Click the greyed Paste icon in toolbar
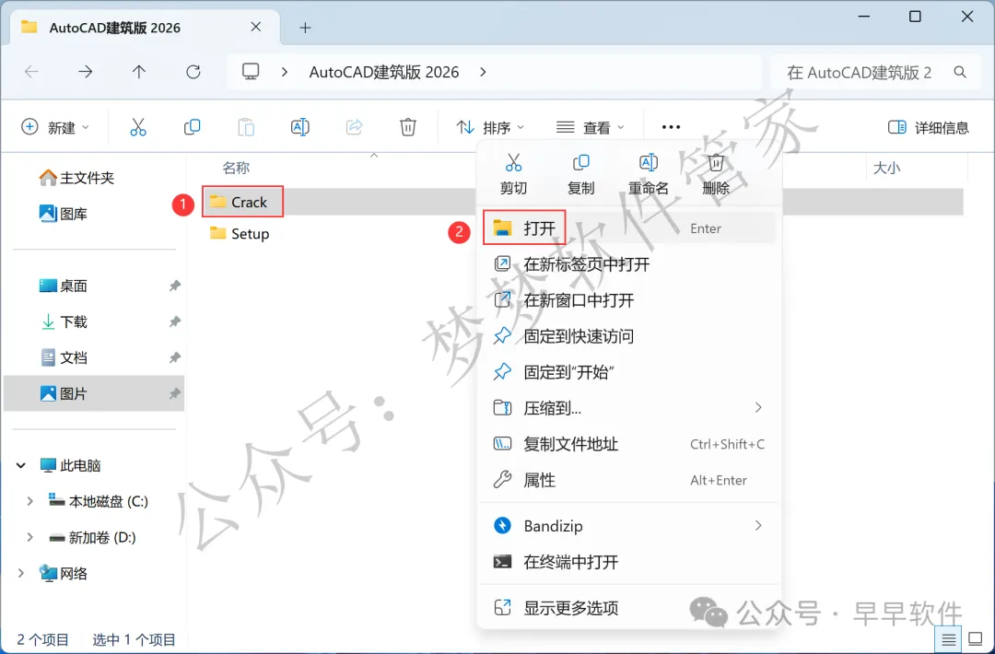The width and height of the screenshot is (995, 654). 246,127
